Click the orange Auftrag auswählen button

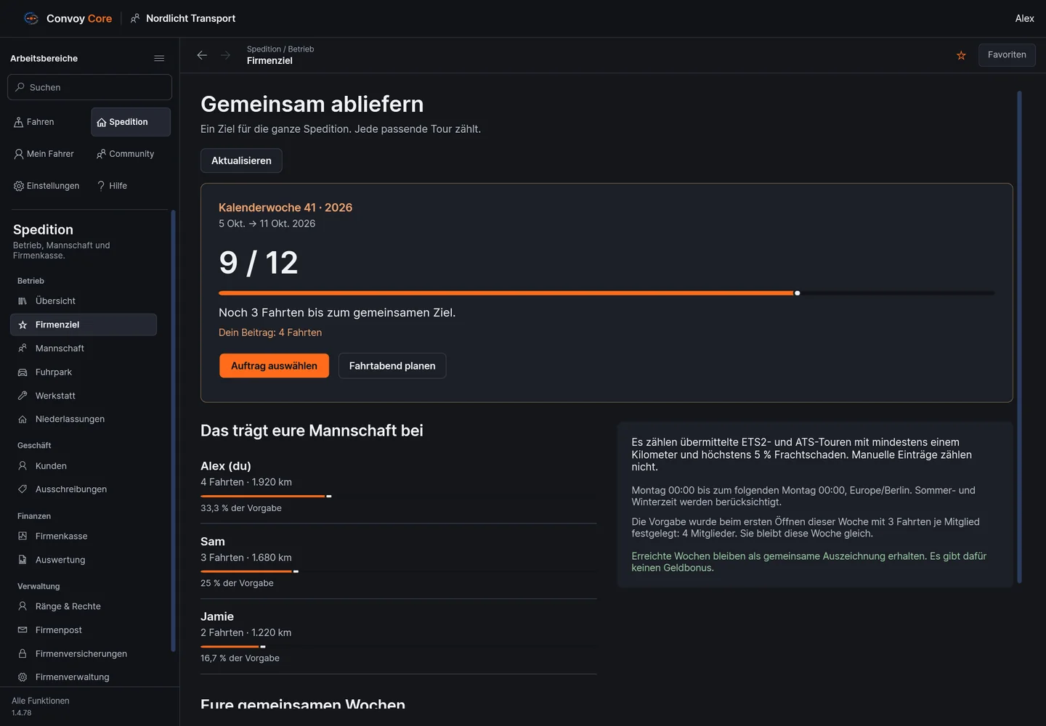274,366
